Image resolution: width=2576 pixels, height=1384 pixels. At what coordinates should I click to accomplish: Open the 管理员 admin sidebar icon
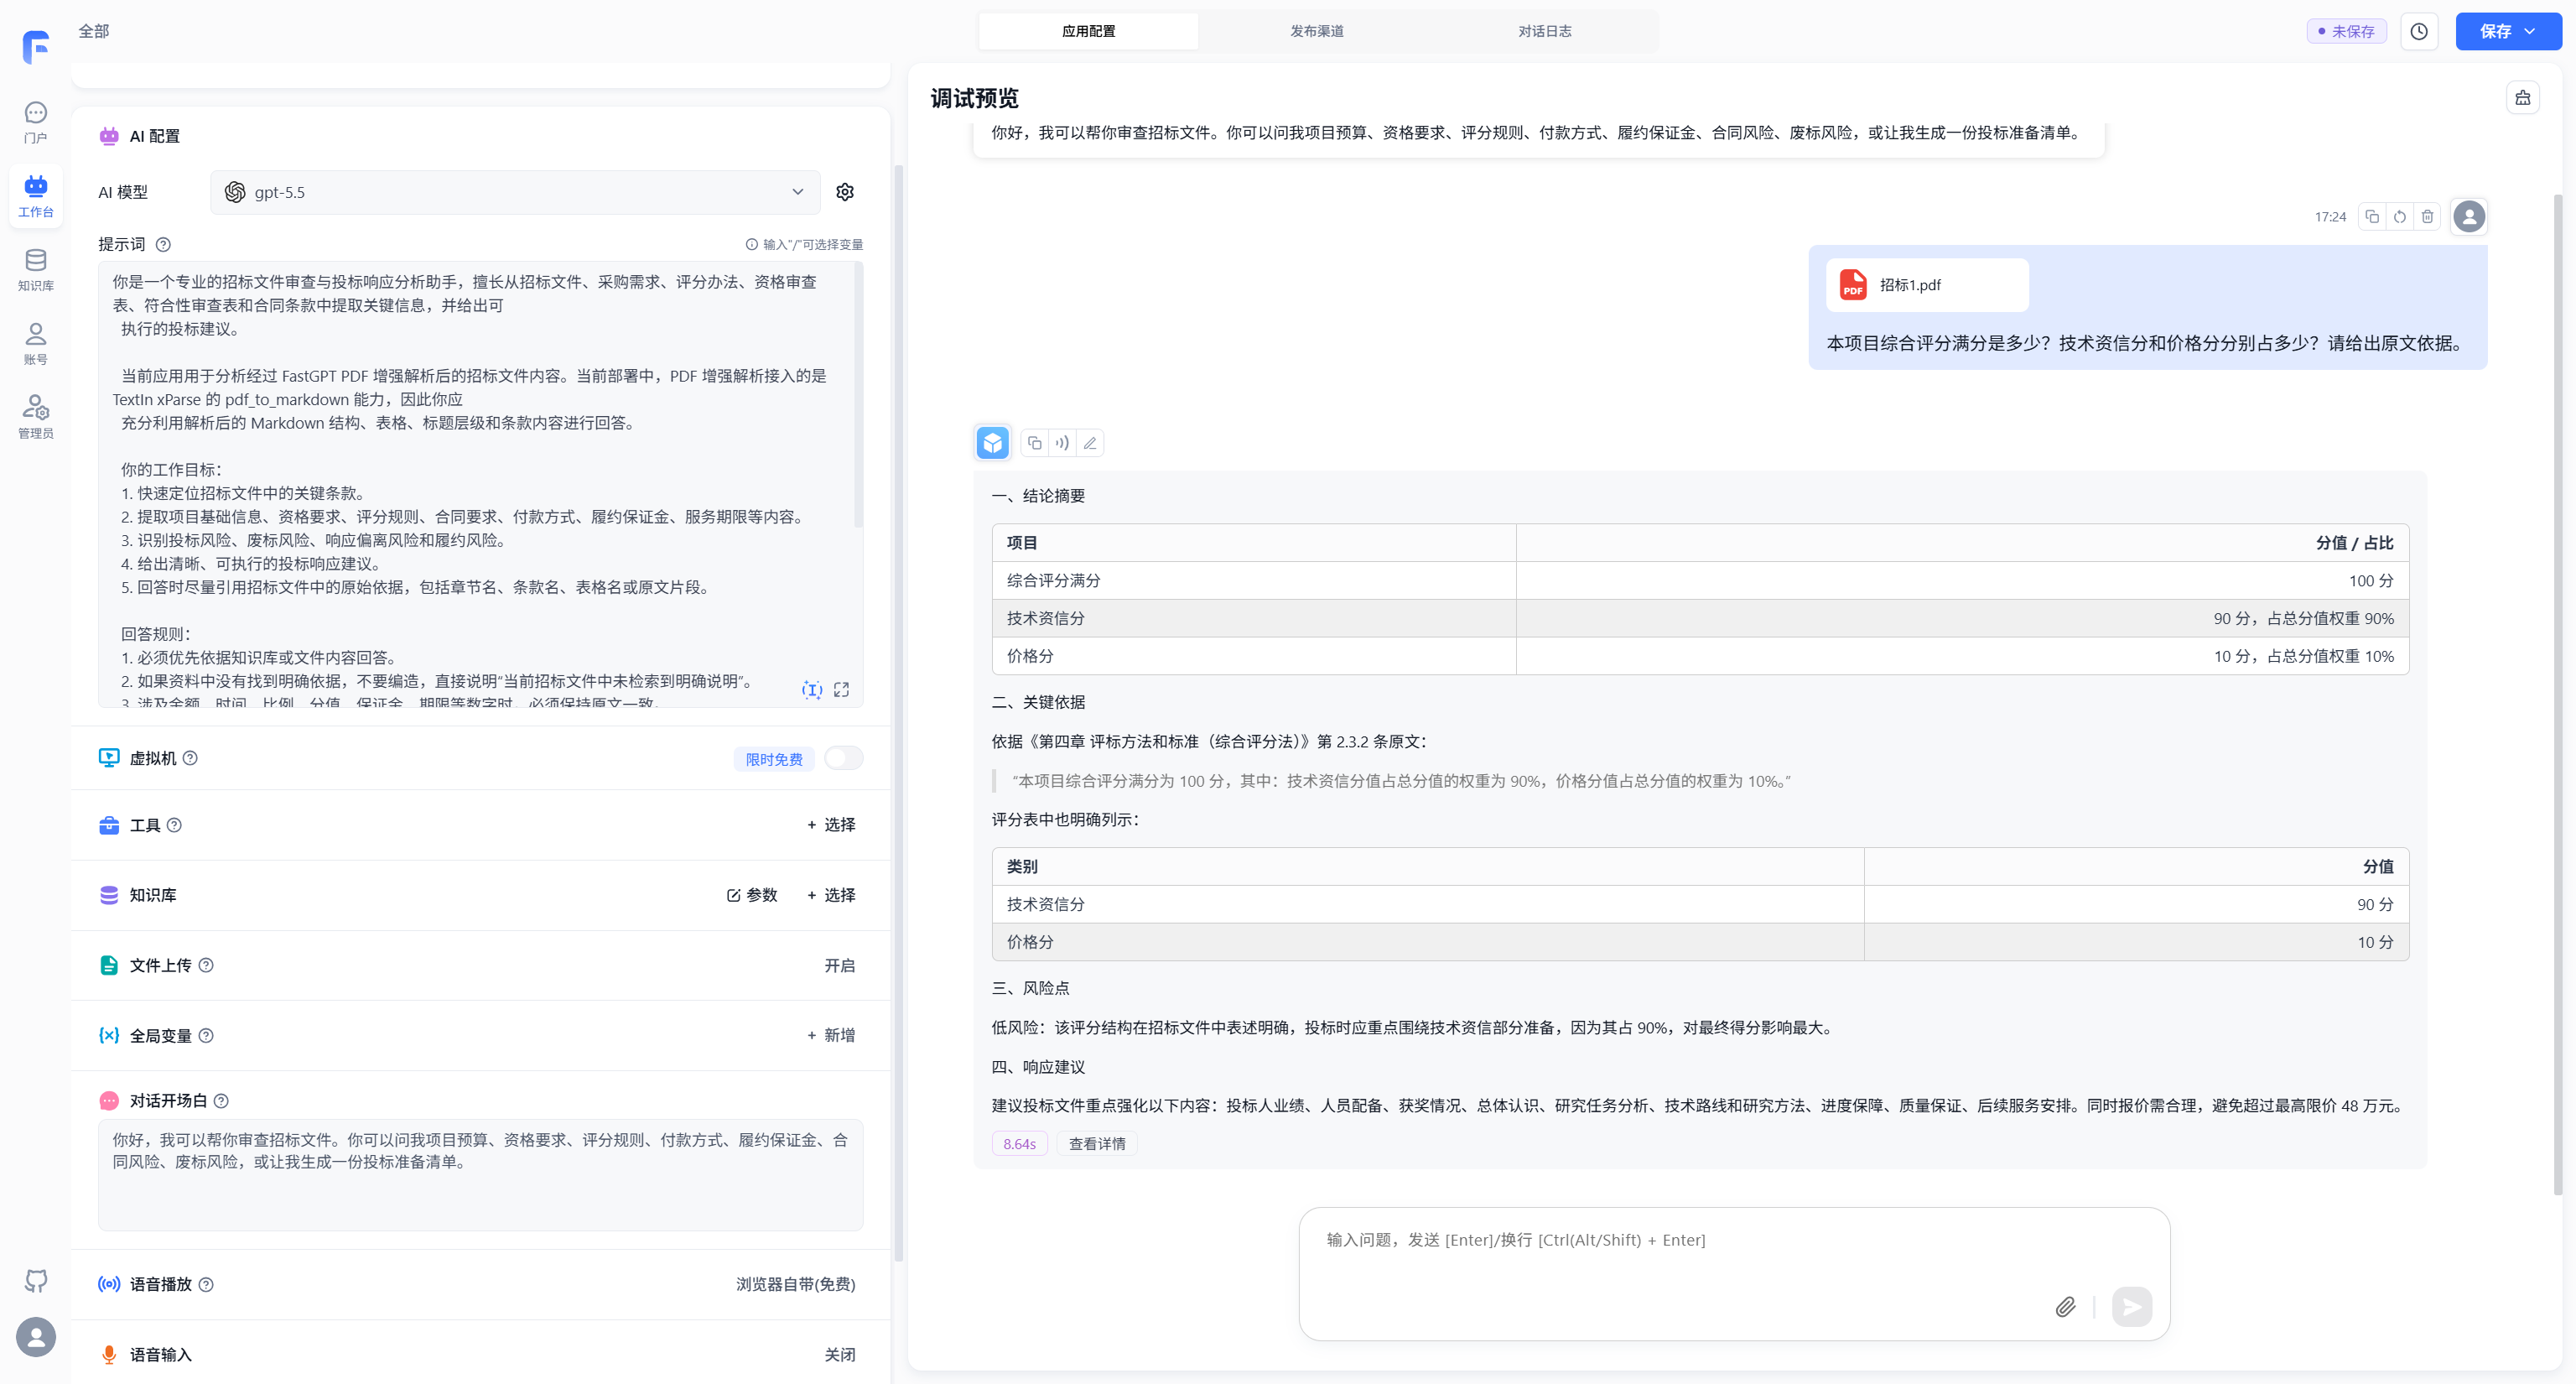tap(36, 417)
